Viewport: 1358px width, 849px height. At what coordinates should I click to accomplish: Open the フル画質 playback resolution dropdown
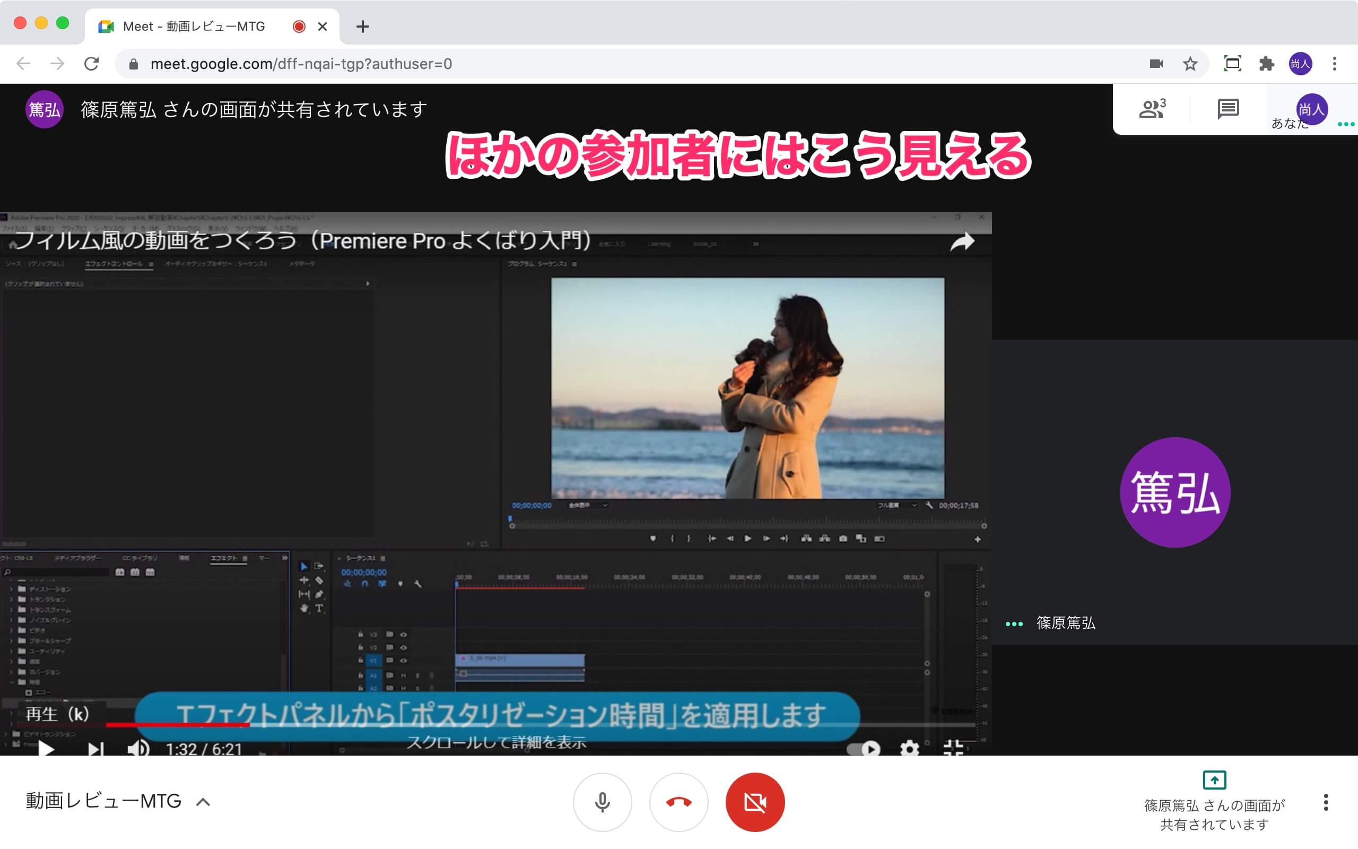coord(896,505)
